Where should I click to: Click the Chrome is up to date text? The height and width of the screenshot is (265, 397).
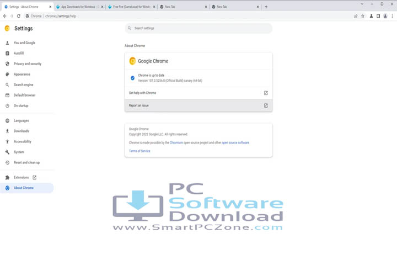point(151,75)
